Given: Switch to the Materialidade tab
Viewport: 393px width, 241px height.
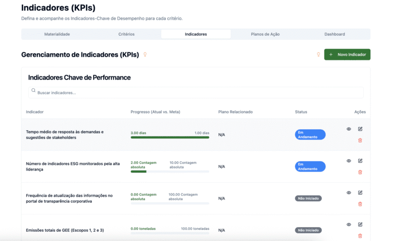Looking at the screenshot, I should 57,34.
